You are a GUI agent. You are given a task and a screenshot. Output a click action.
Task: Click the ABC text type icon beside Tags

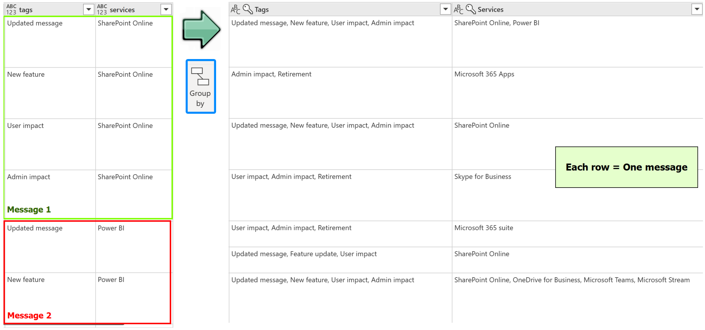click(235, 9)
